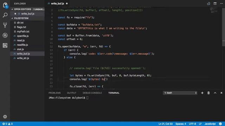
Task: Open the Source Control view
Action: [x=5, y=25]
